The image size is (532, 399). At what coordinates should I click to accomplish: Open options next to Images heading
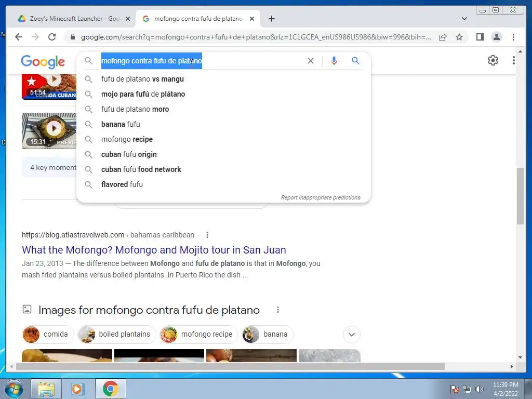278,310
